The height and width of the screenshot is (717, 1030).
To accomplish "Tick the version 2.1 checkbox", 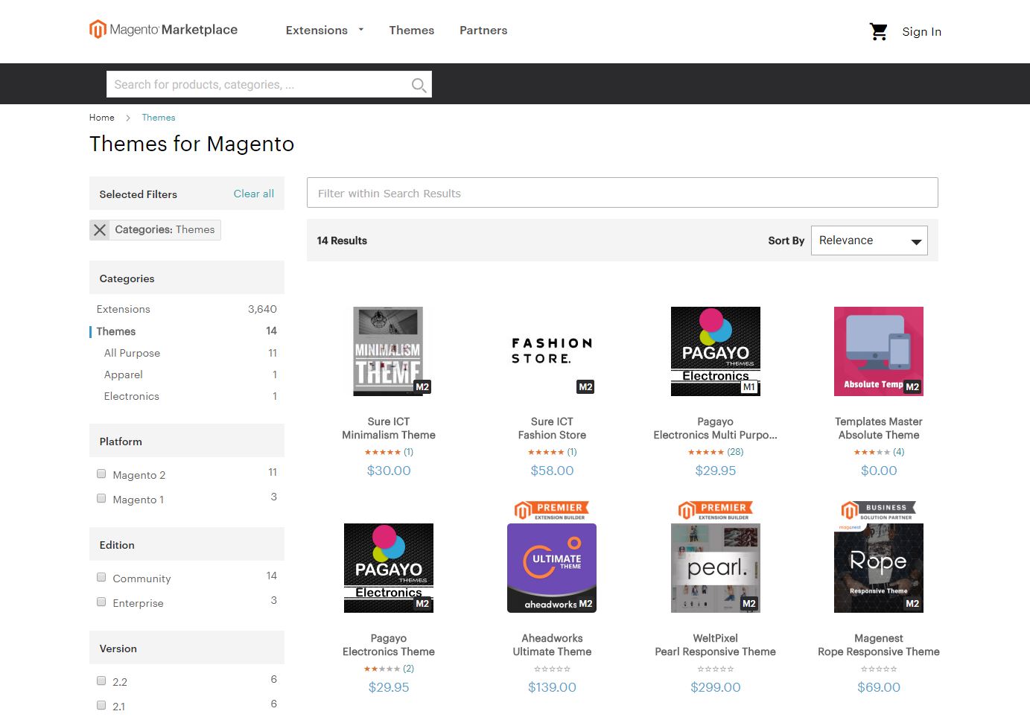I will (101, 705).
